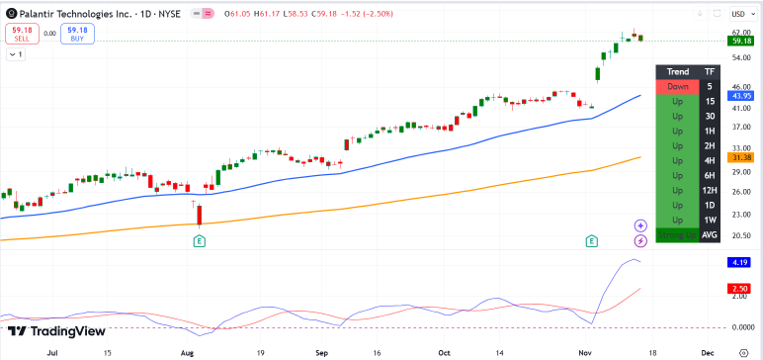
Task: Click the Strong Up AVG trend cell
Action: [x=677, y=235]
